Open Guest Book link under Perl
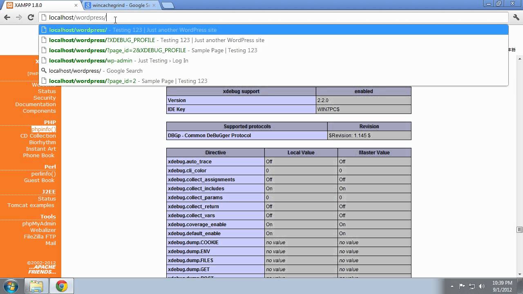Viewport: 523px width, 294px height. pos(39,180)
